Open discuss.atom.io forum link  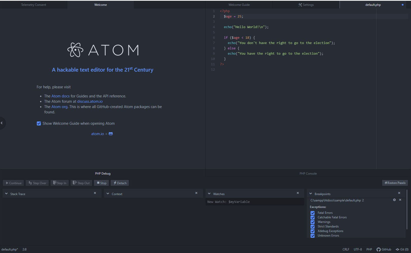(90, 101)
